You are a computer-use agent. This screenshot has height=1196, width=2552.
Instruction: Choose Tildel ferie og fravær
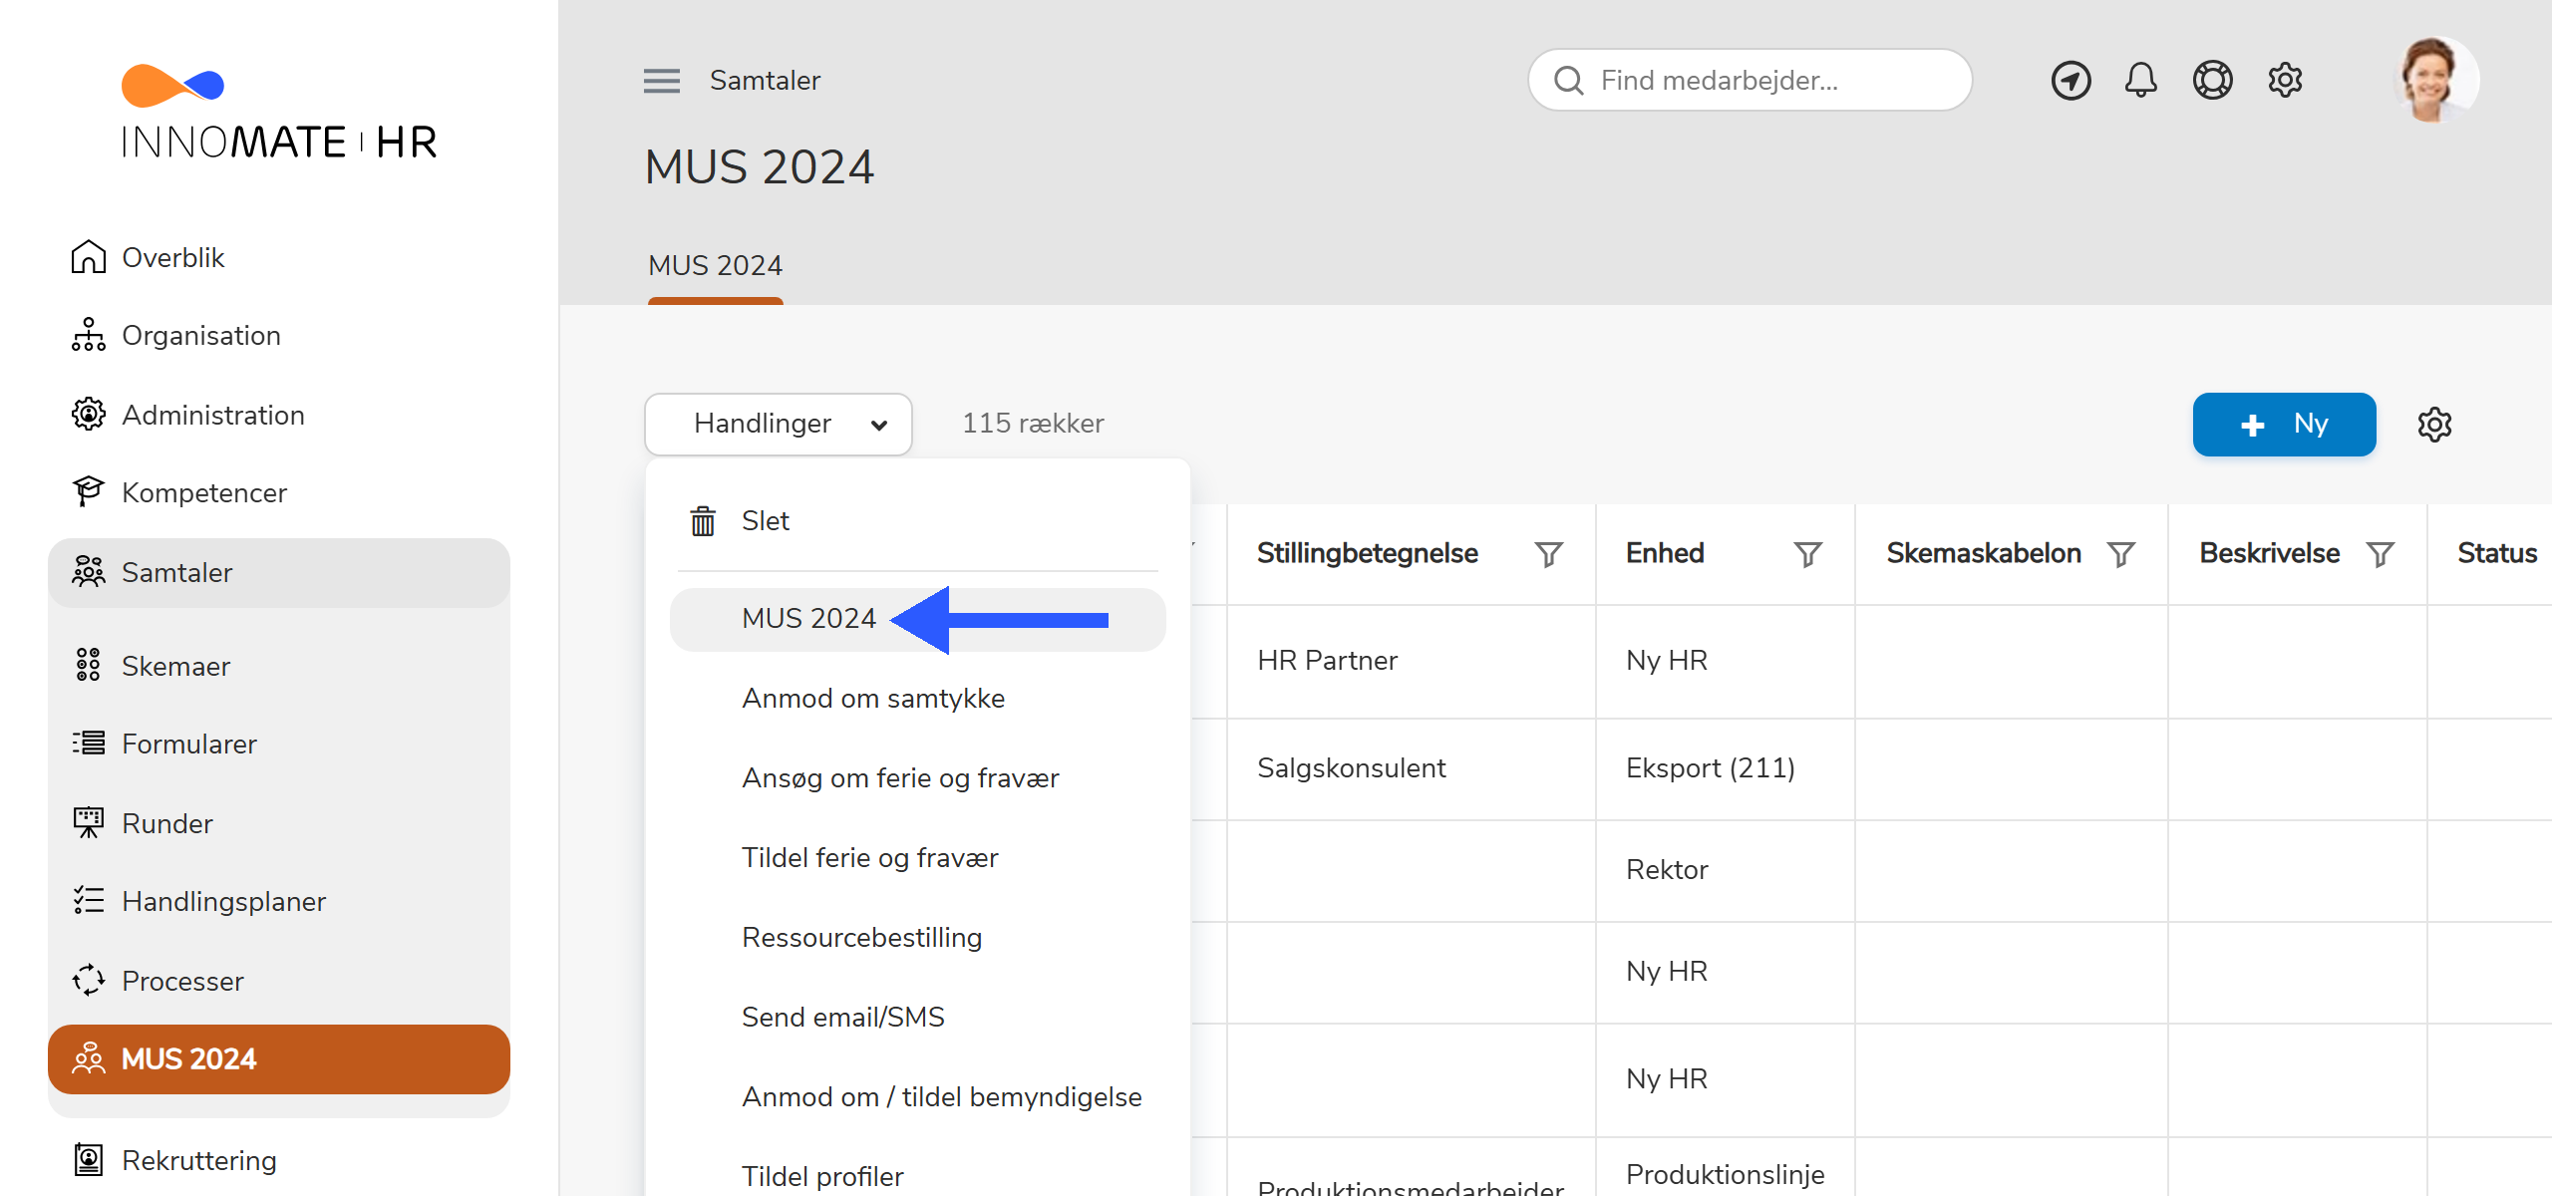point(917,858)
